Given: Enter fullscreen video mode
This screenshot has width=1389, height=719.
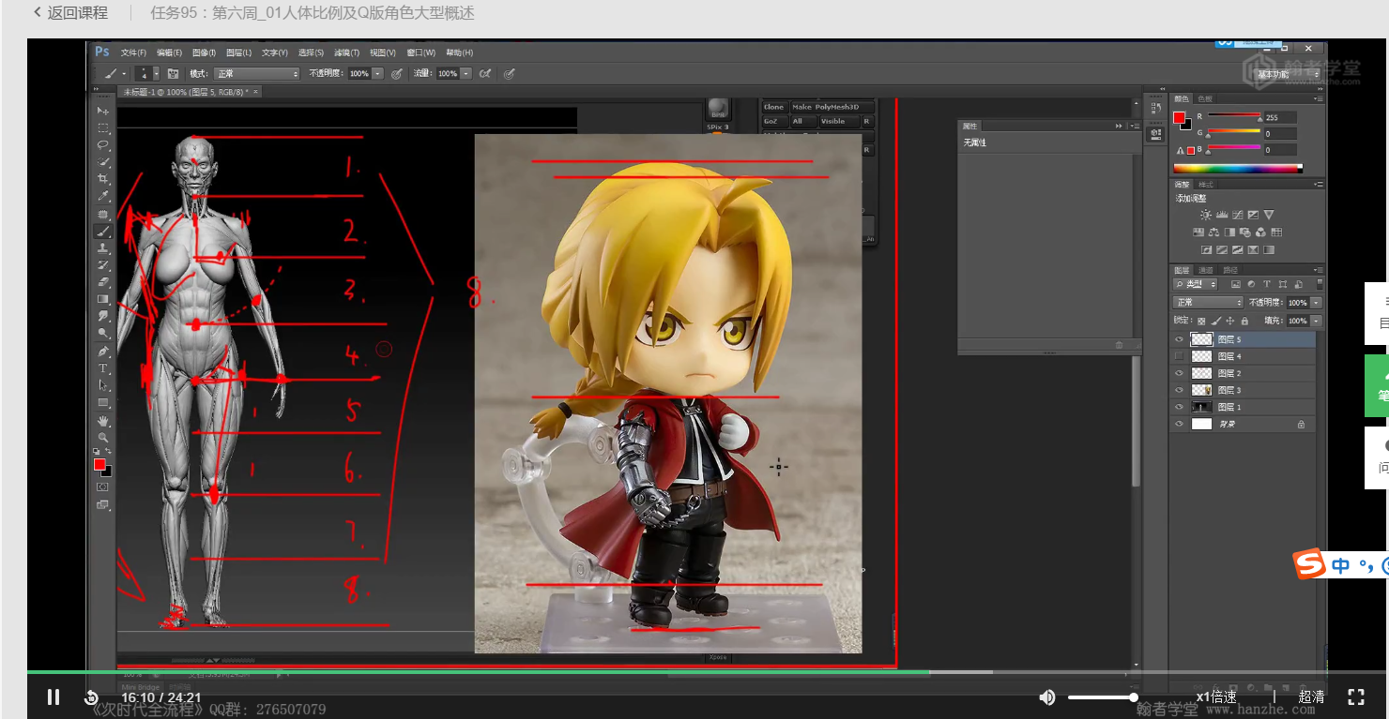Looking at the screenshot, I should [x=1355, y=697].
